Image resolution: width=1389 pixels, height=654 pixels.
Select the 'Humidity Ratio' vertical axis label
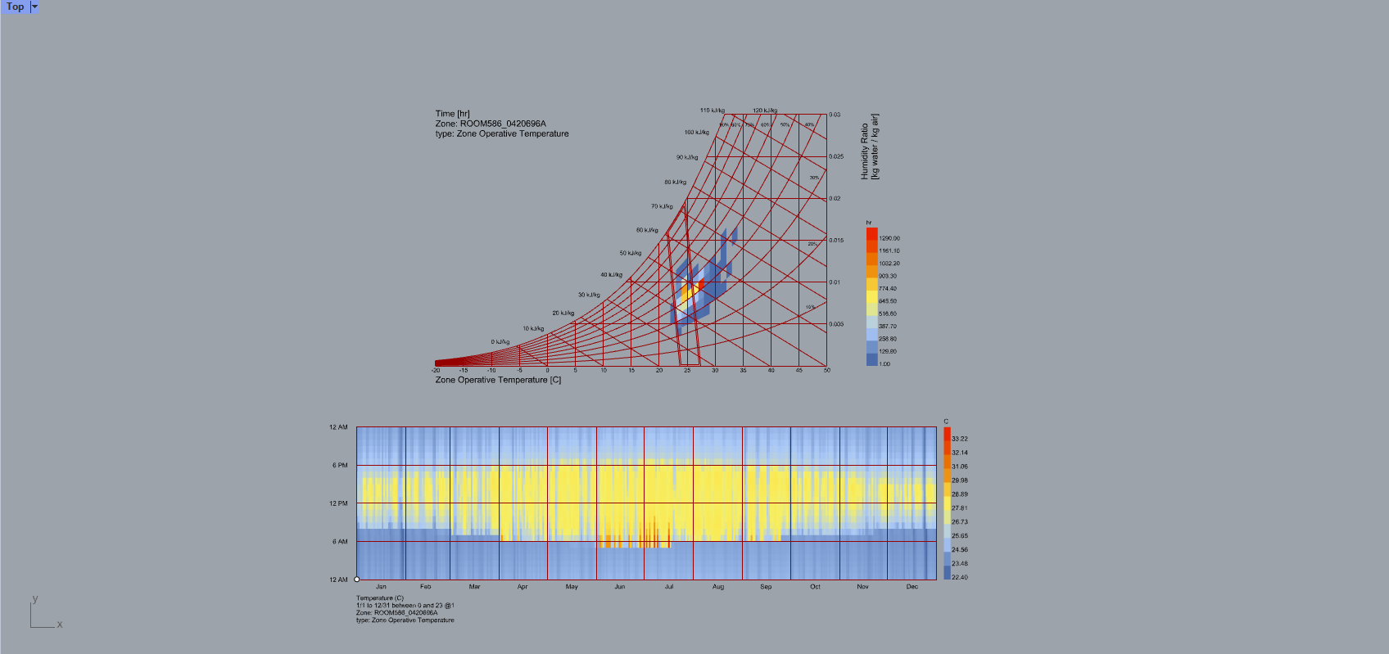tap(864, 151)
